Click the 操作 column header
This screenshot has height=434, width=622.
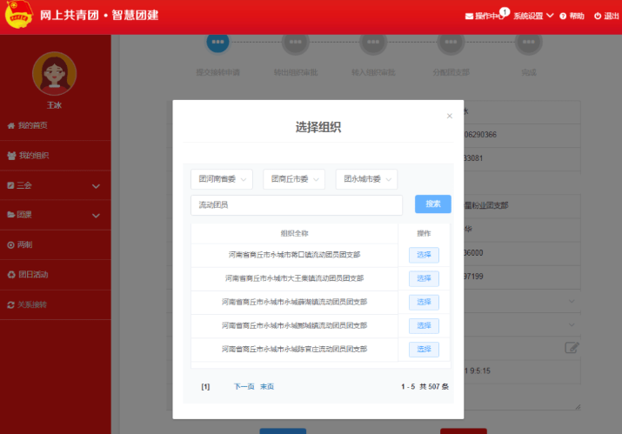click(x=424, y=233)
